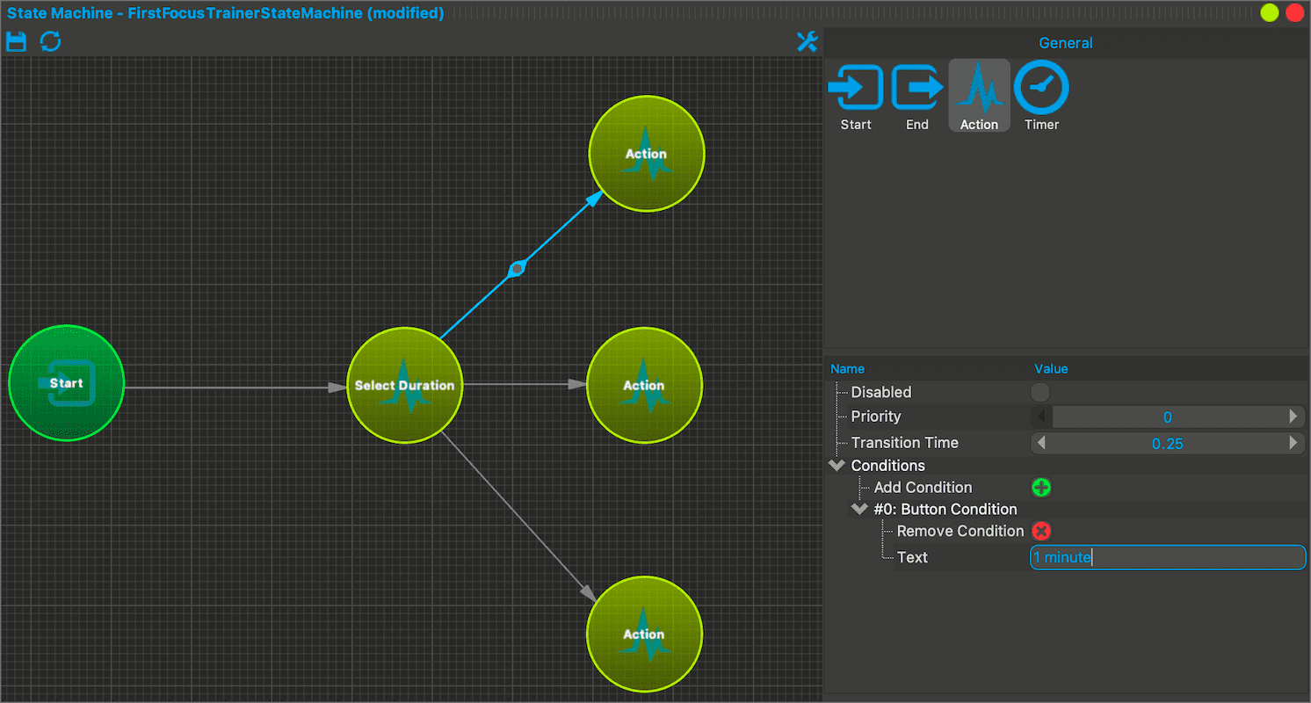Select the bottom Action node on canvas

tap(644, 634)
